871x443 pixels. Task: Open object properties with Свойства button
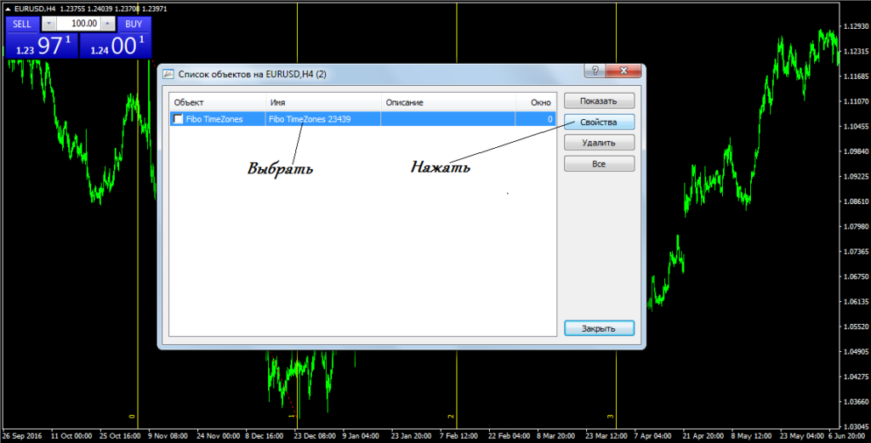599,122
